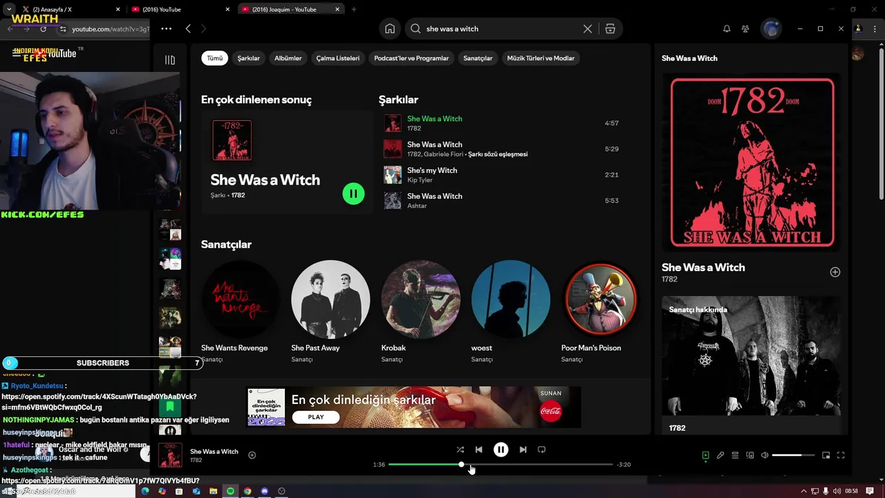Open a new browser tab with plus
This screenshot has width=885, height=498.
pyautogui.click(x=354, y=10)
